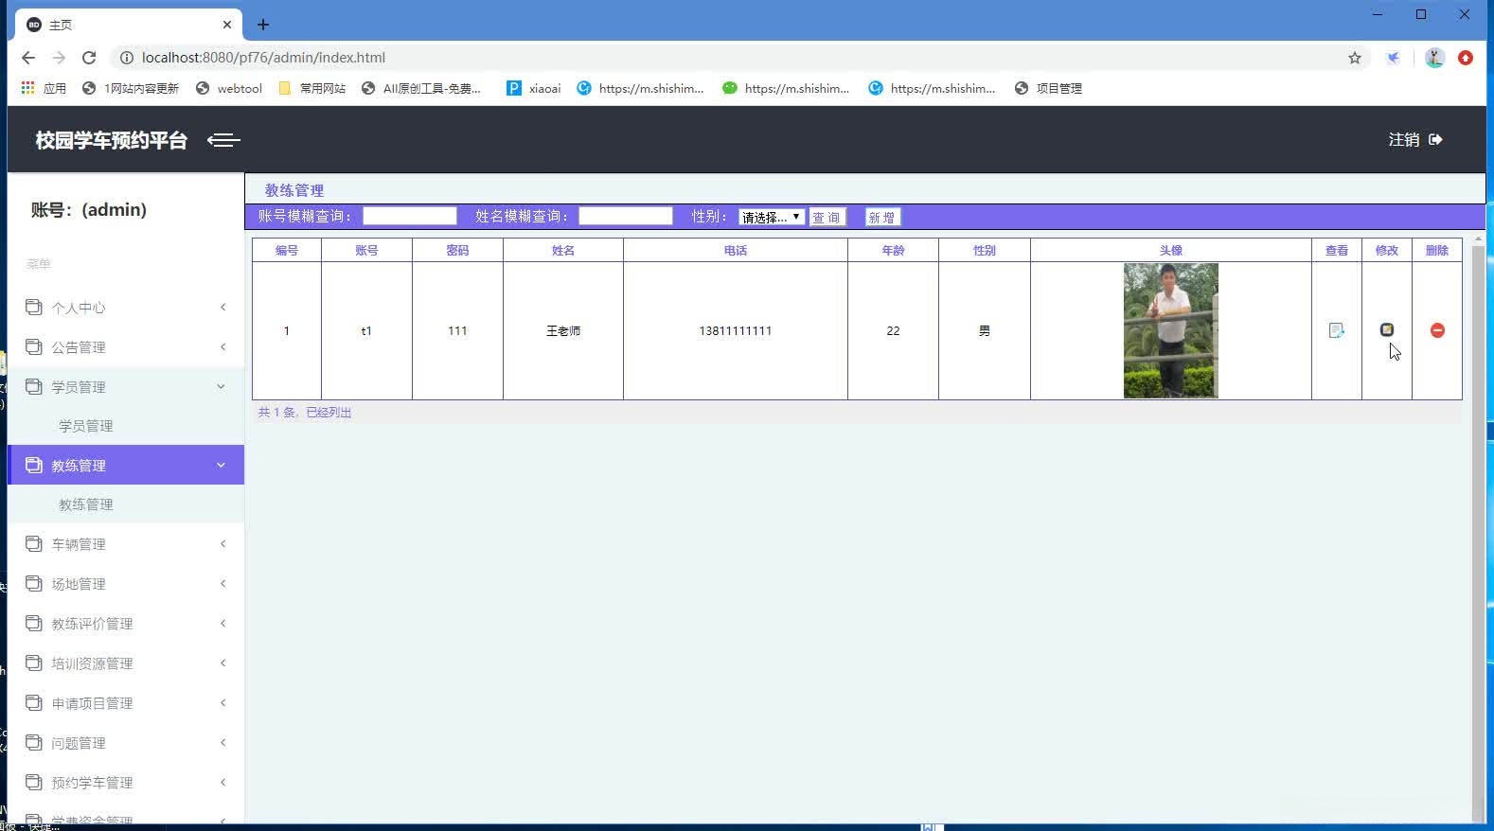The height and width of the screenshot is (831, 1494).
Task: Click the 申请项目管理 menu icon
Action: click(x=34, y=702)
